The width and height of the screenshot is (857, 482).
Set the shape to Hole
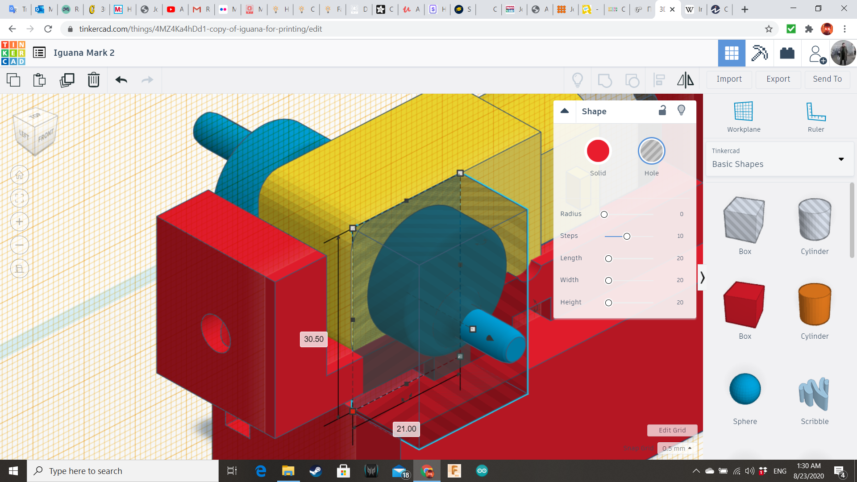pyautogui.click(x=651, y=151)
